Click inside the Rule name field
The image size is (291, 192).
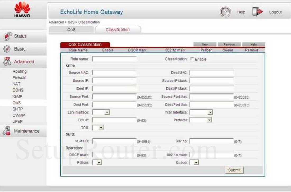tap(114, 59)
